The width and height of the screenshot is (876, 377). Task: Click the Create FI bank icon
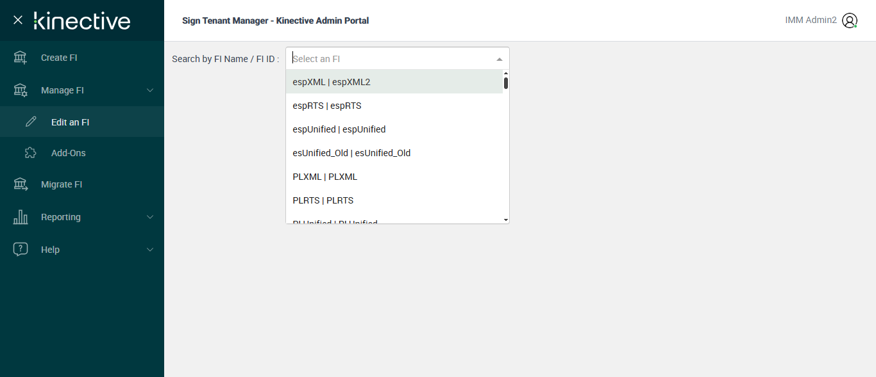click(21, 58)
